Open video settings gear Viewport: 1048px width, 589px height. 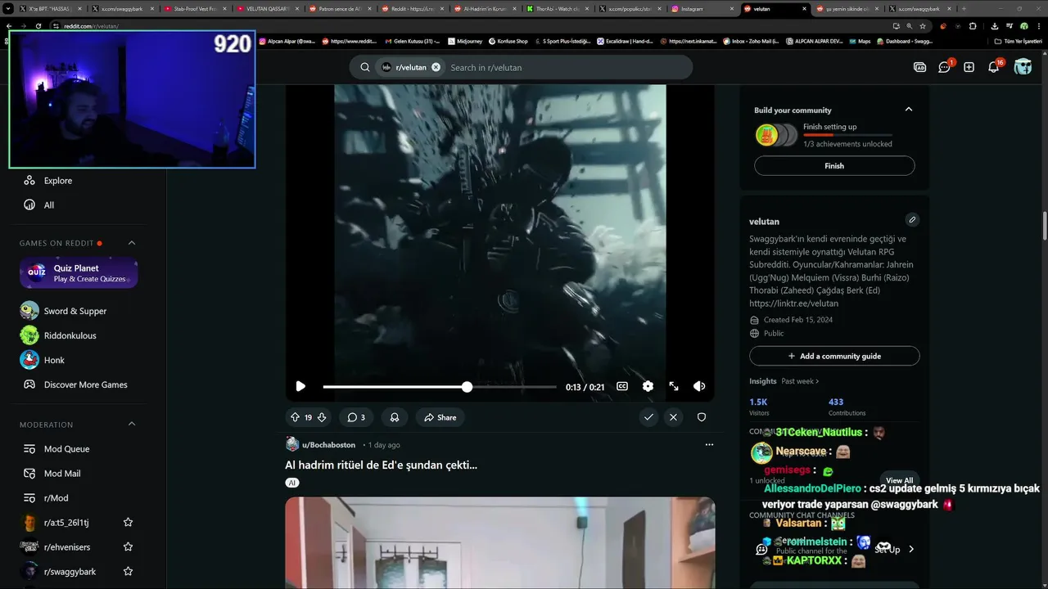(x=648, y=386)
